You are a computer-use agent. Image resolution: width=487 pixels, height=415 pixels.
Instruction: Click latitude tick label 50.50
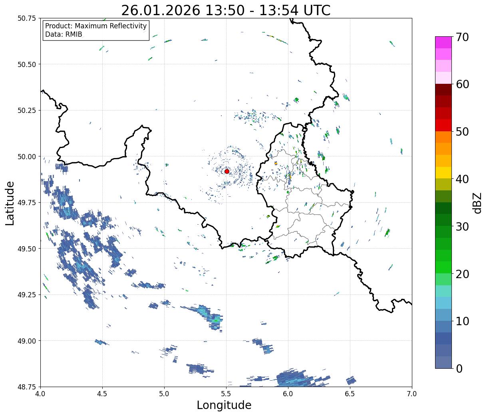27,64
